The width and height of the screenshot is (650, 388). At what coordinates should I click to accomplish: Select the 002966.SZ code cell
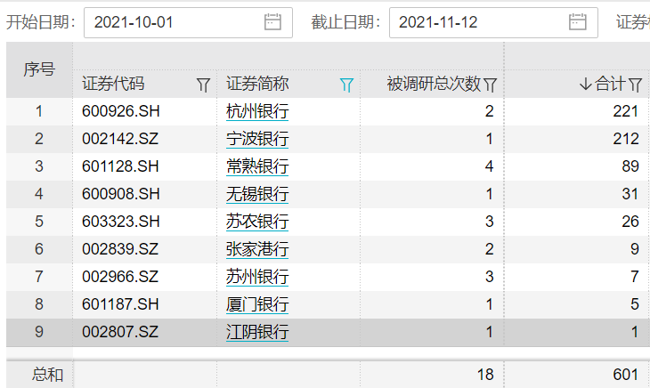click(121, 278)
